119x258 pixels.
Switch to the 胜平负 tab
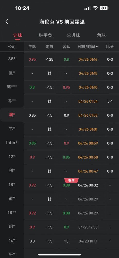point(45,35)
